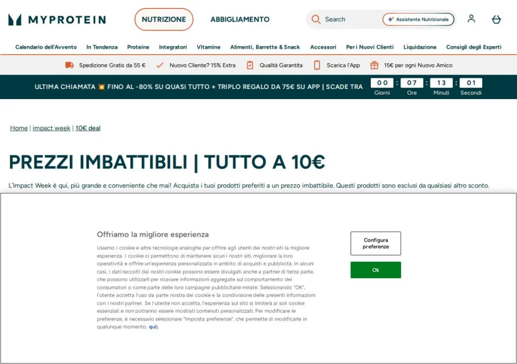The image size is (517, 364).
Task: Click the checkmark icon beside Nuovo Cliente
Action: tap(160, 66)
